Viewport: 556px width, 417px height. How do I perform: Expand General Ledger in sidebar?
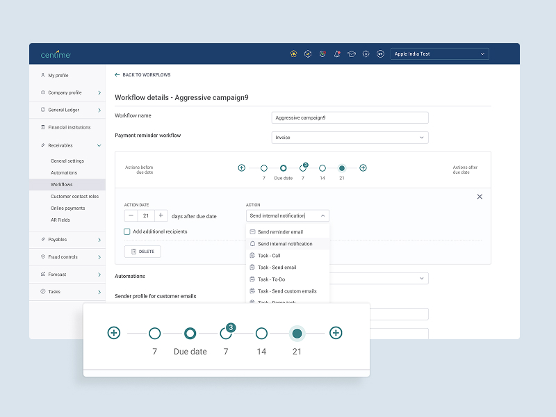99,111
